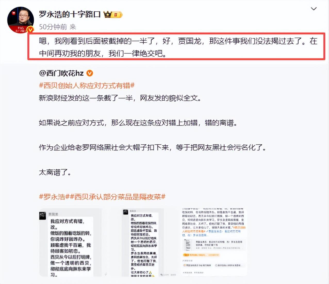Click the orange verified badge on avatar

coord(30,30)
